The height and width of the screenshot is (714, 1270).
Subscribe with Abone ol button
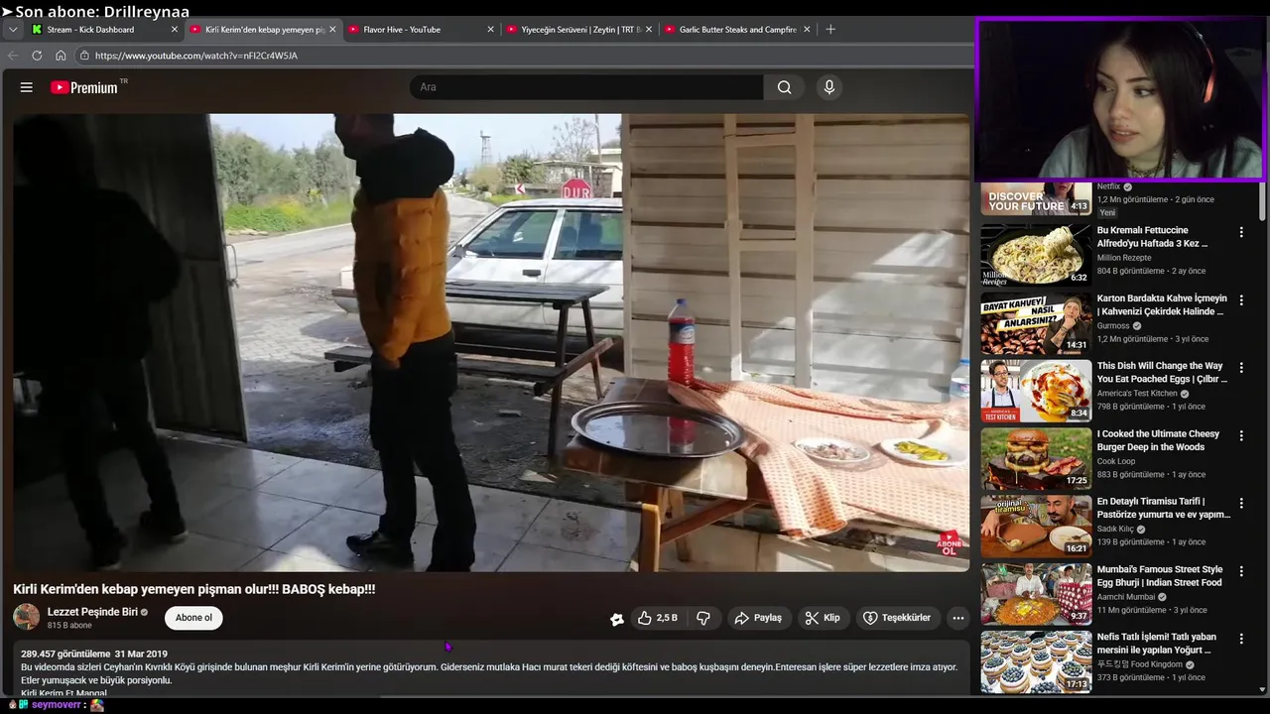pyautogui.click(x=193, y=618)
